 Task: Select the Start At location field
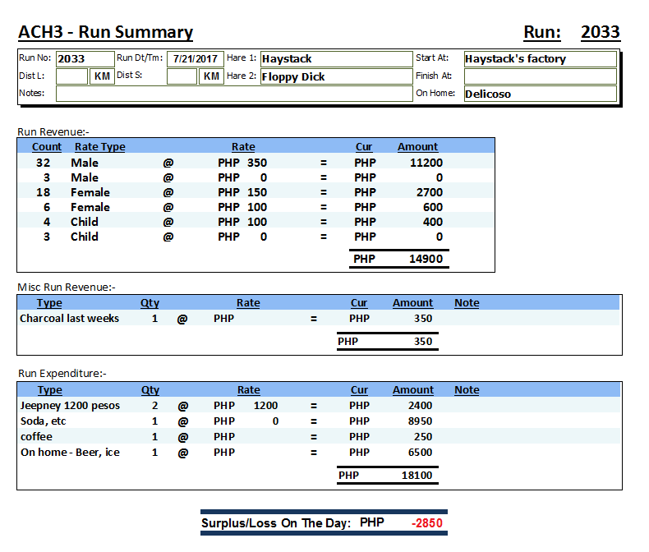click(539, 59)
